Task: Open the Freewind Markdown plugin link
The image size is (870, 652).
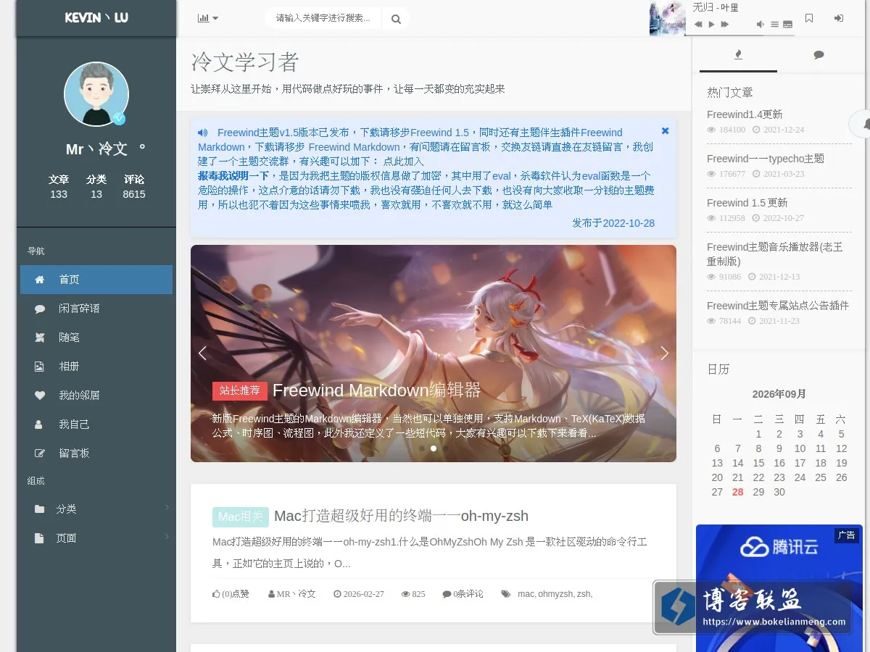Action: pyautogui.click(x=354, y=147)
